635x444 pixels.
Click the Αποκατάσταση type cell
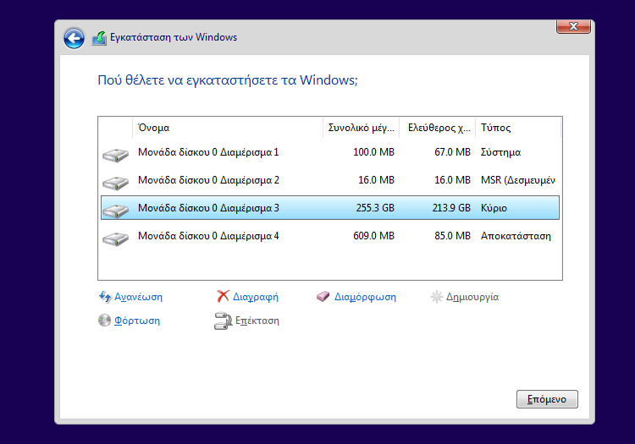coord(516,236)
